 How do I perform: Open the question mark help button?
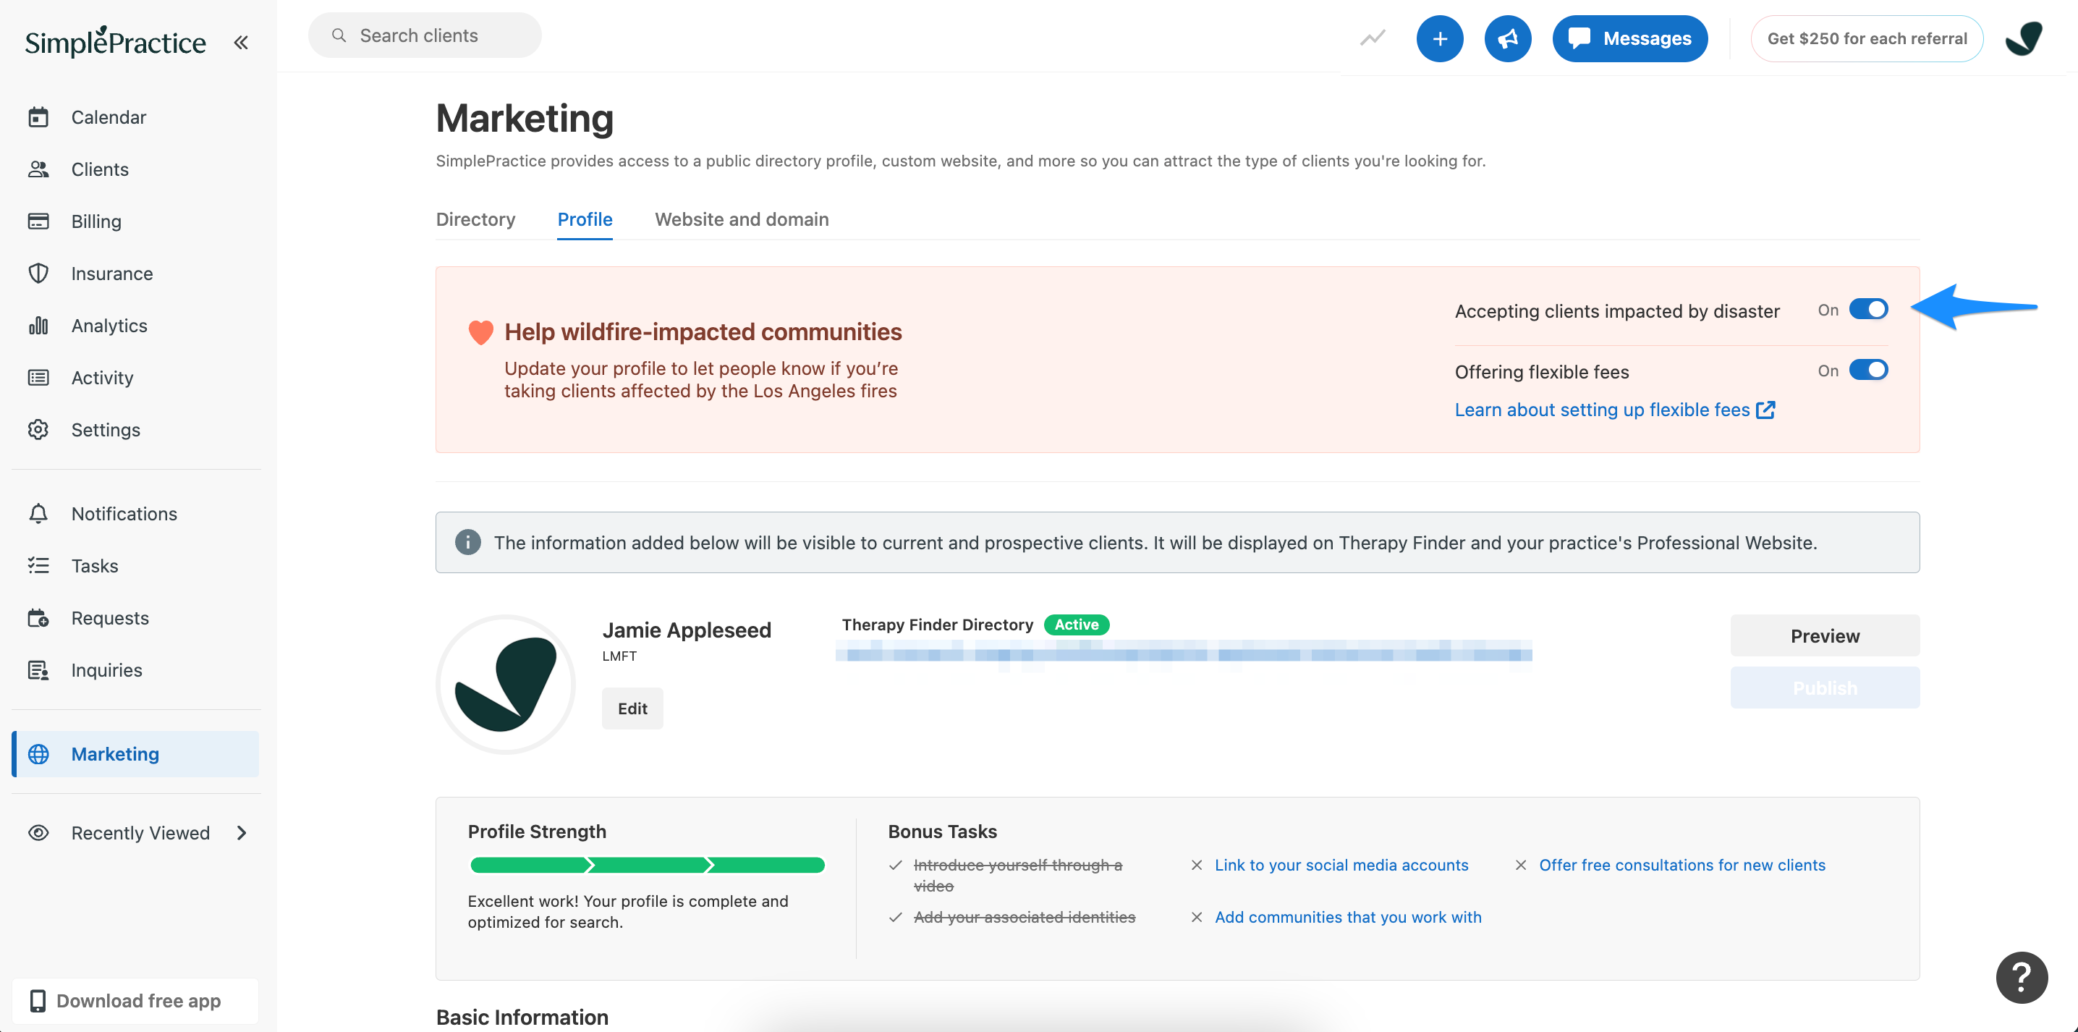click(x=2022, y=977)
